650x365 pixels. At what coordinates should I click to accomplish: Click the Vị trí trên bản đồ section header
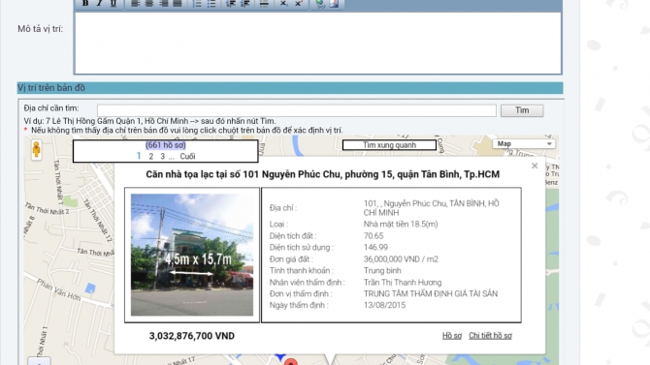(290, 88)
